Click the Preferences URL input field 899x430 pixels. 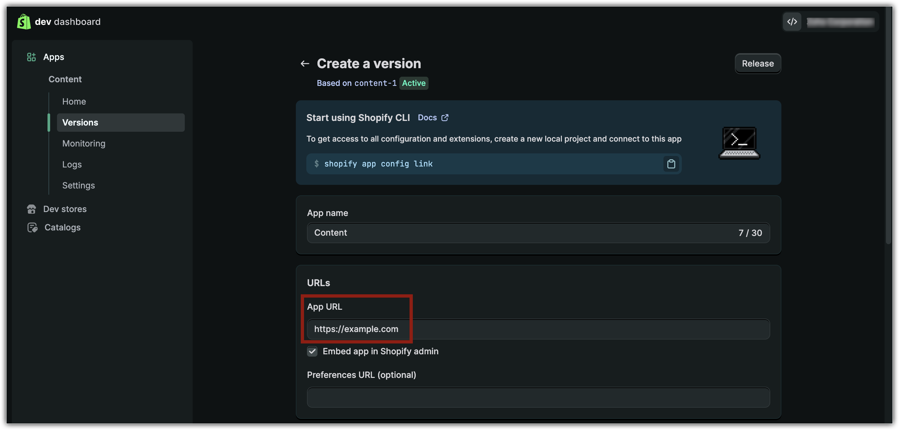pos(538,397)
